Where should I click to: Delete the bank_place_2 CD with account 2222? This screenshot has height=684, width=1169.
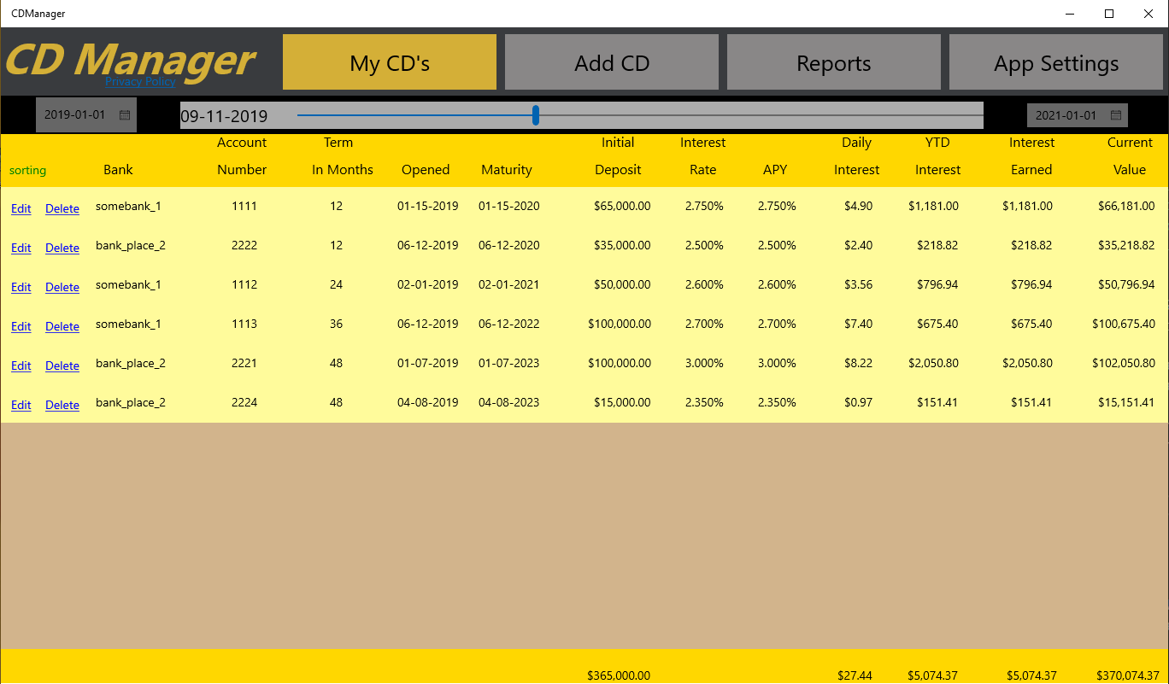point(62,248)
